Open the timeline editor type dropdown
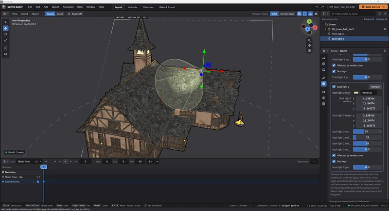 5,162
